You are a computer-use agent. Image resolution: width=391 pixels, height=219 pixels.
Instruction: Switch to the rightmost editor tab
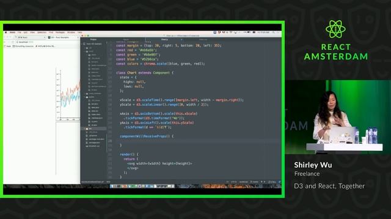click(203, 39)
